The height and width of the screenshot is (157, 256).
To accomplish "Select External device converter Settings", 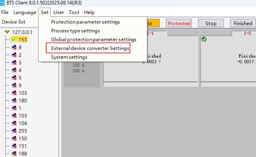I will 90,48.
